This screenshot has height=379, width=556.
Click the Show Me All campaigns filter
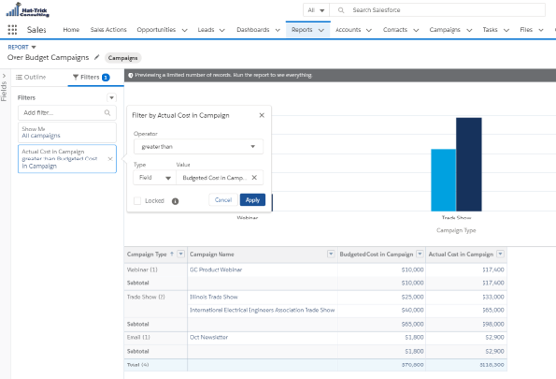click(x=68, y=132)
